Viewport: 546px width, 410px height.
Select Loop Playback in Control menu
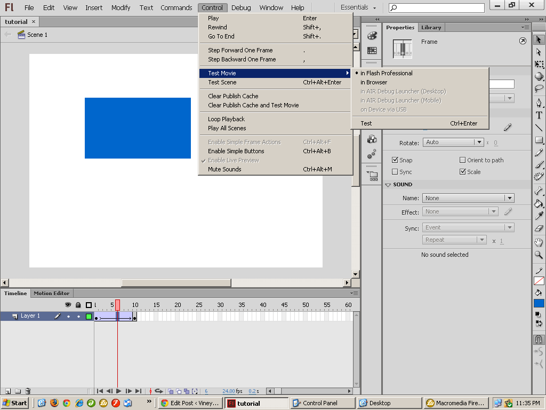click(275, 119)
